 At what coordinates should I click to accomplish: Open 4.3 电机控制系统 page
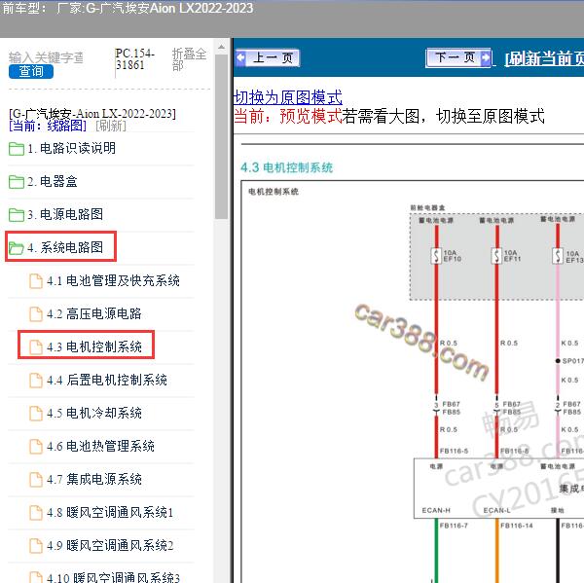[x=94, y=346]
